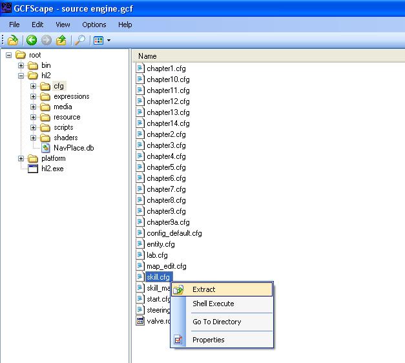Select chapter14.cfg in file list
Image resolution: width=405 pixels, height=363 pixels.
(168, 123)
